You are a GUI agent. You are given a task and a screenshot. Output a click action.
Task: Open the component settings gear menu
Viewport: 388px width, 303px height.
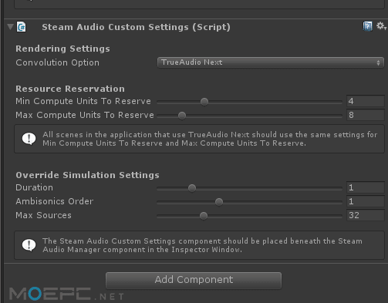[381, 26]
